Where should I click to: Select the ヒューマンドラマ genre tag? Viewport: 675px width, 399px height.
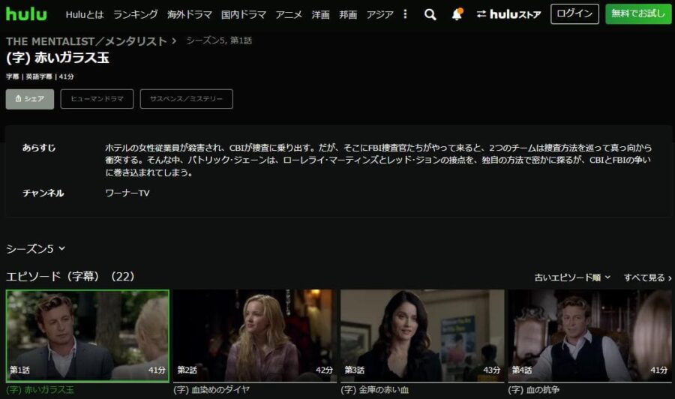(x=97, y=99)
